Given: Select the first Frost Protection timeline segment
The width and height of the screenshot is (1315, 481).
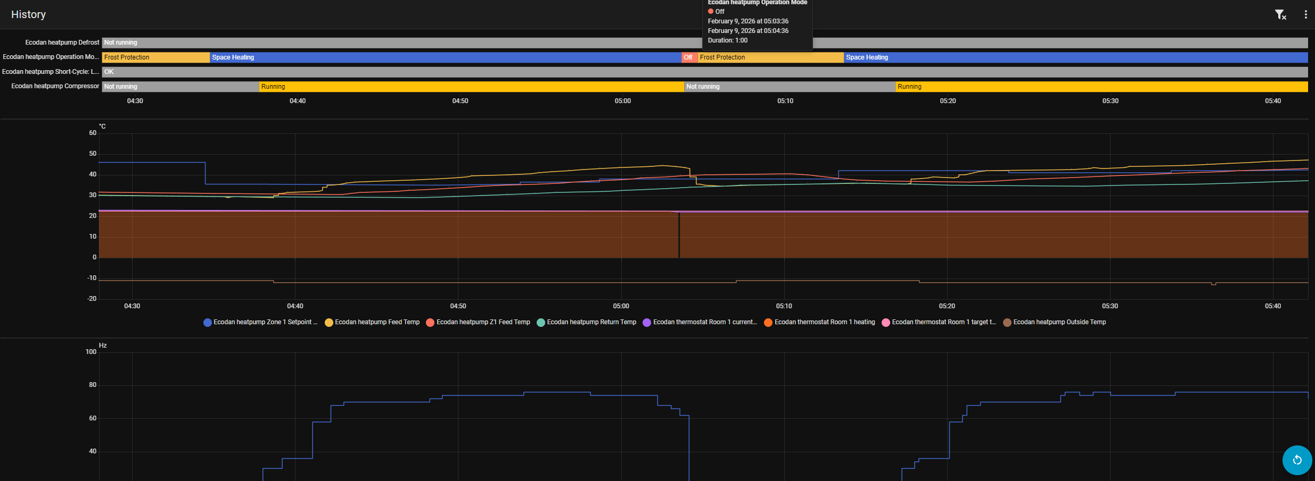Looking at the screenshot, I should pos(155,57).
